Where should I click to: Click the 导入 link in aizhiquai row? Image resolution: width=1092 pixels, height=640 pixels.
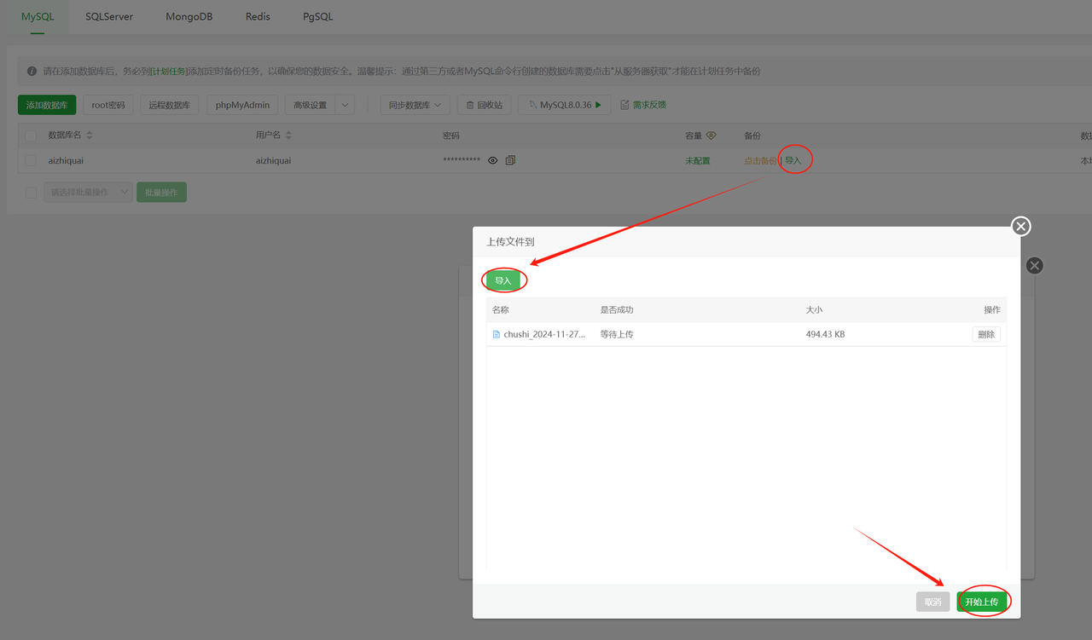click(x=793, y=160)
